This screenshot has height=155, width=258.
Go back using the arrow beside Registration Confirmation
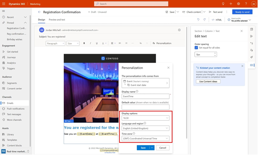click(39, 12)
